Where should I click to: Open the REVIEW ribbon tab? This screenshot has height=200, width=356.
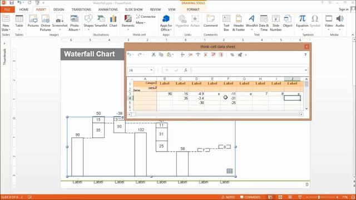(x=155, y=9)
